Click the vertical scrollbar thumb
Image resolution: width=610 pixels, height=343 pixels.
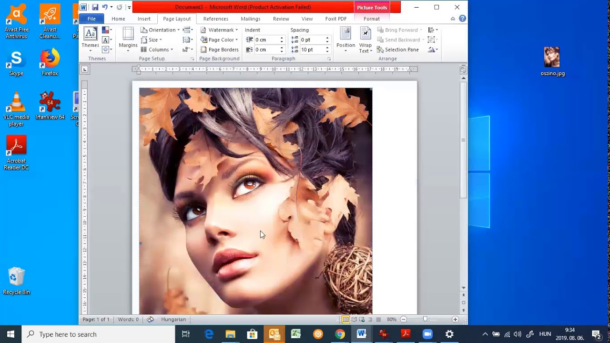(x=463, y=140)
